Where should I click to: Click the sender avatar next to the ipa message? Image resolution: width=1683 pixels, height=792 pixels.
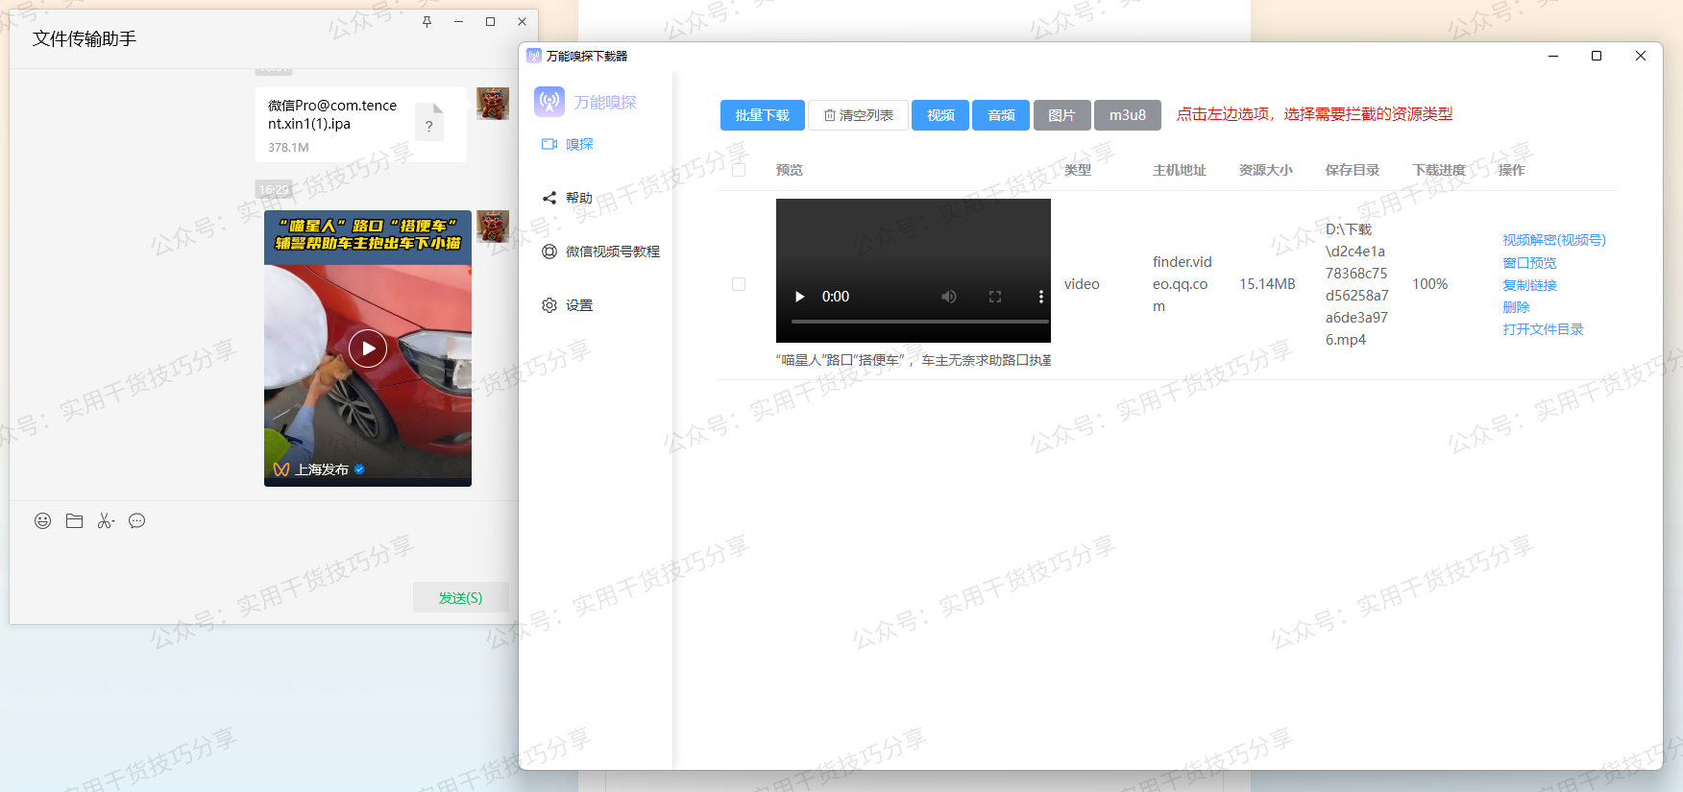(x=493, y=104)
